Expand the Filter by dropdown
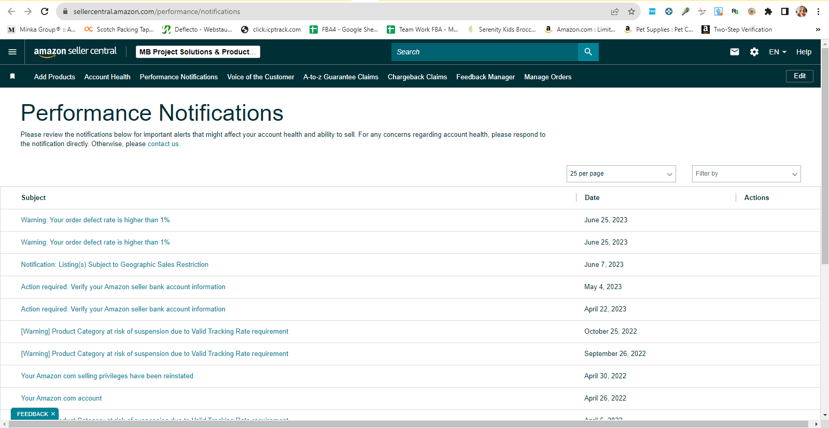 (747, 174)
